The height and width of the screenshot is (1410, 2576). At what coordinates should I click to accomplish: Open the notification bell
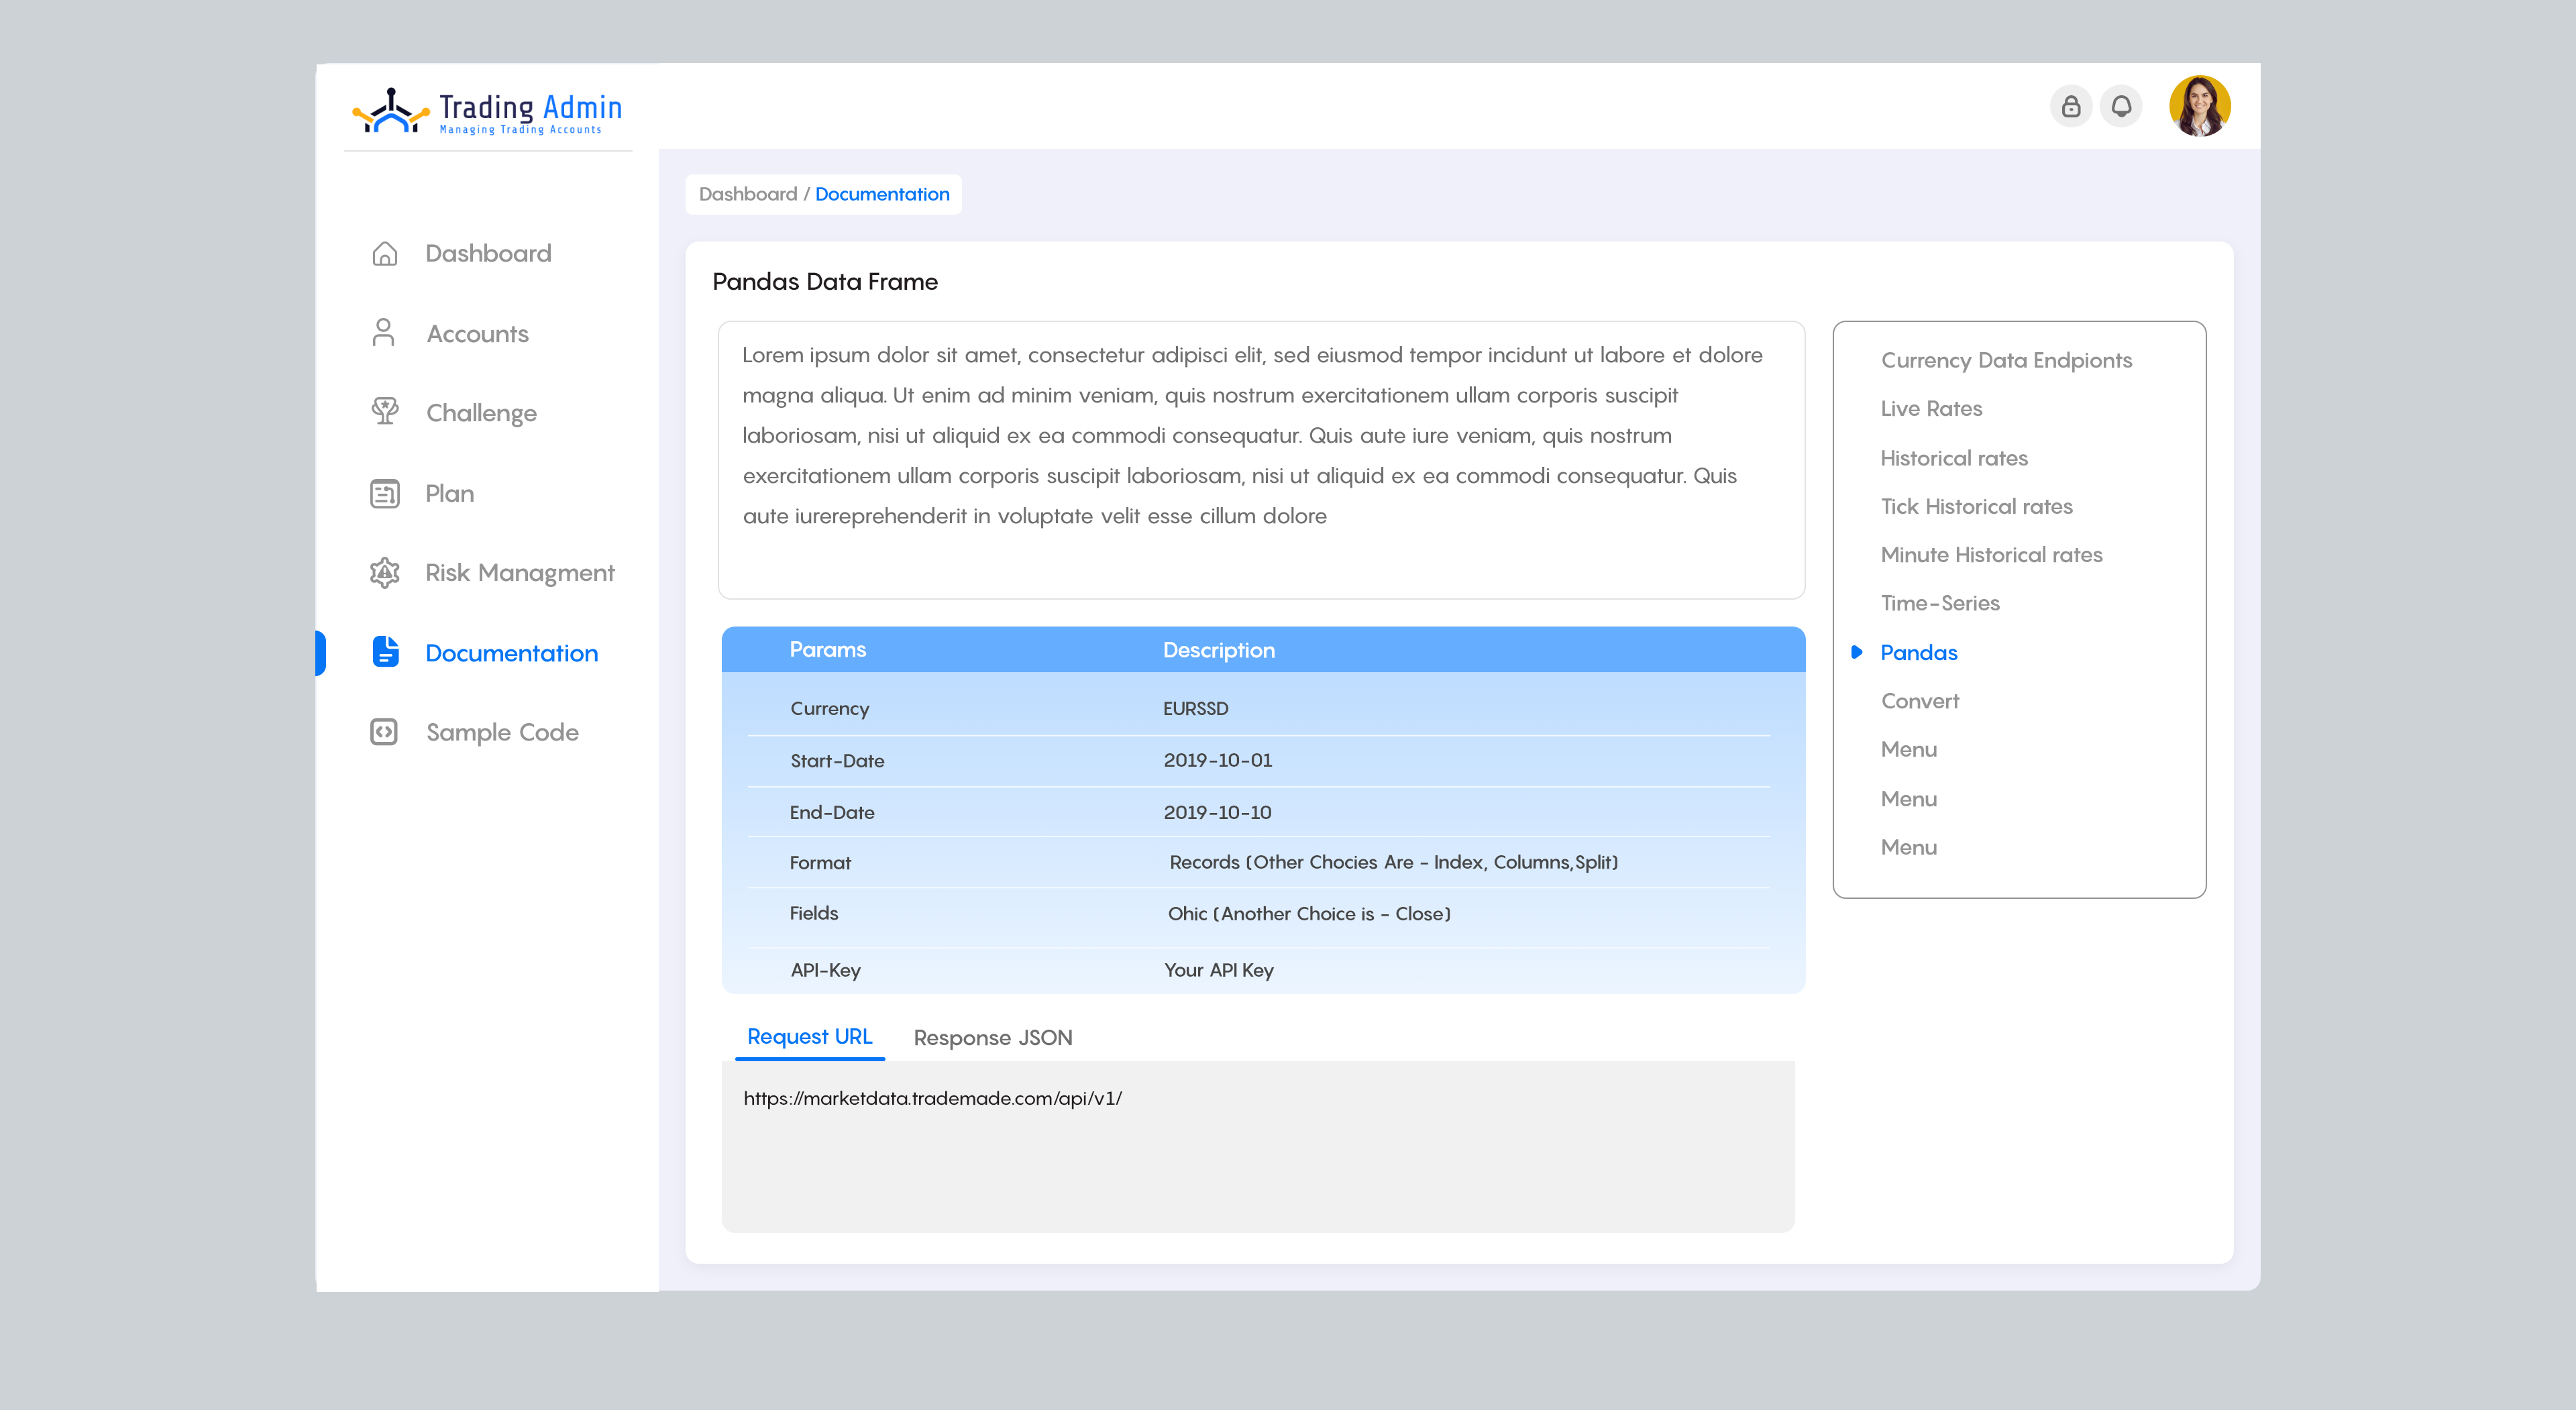pyautogui.click(x=2121, y=106)
